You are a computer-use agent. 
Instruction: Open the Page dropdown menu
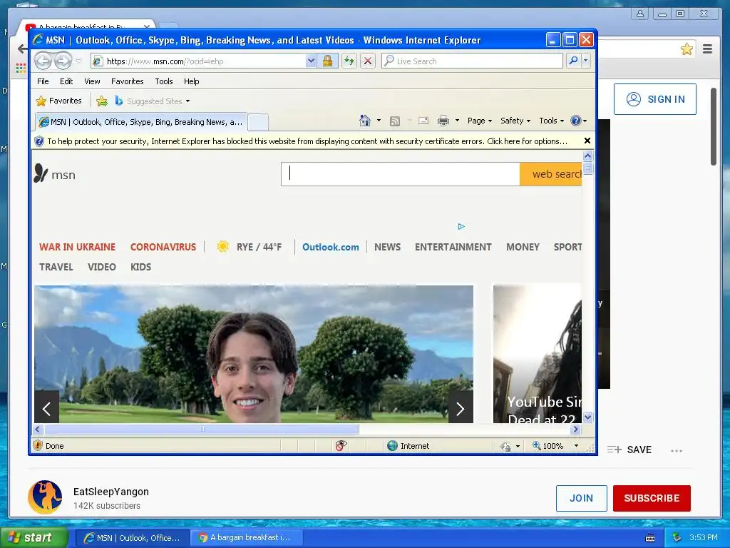pos(480,121)
